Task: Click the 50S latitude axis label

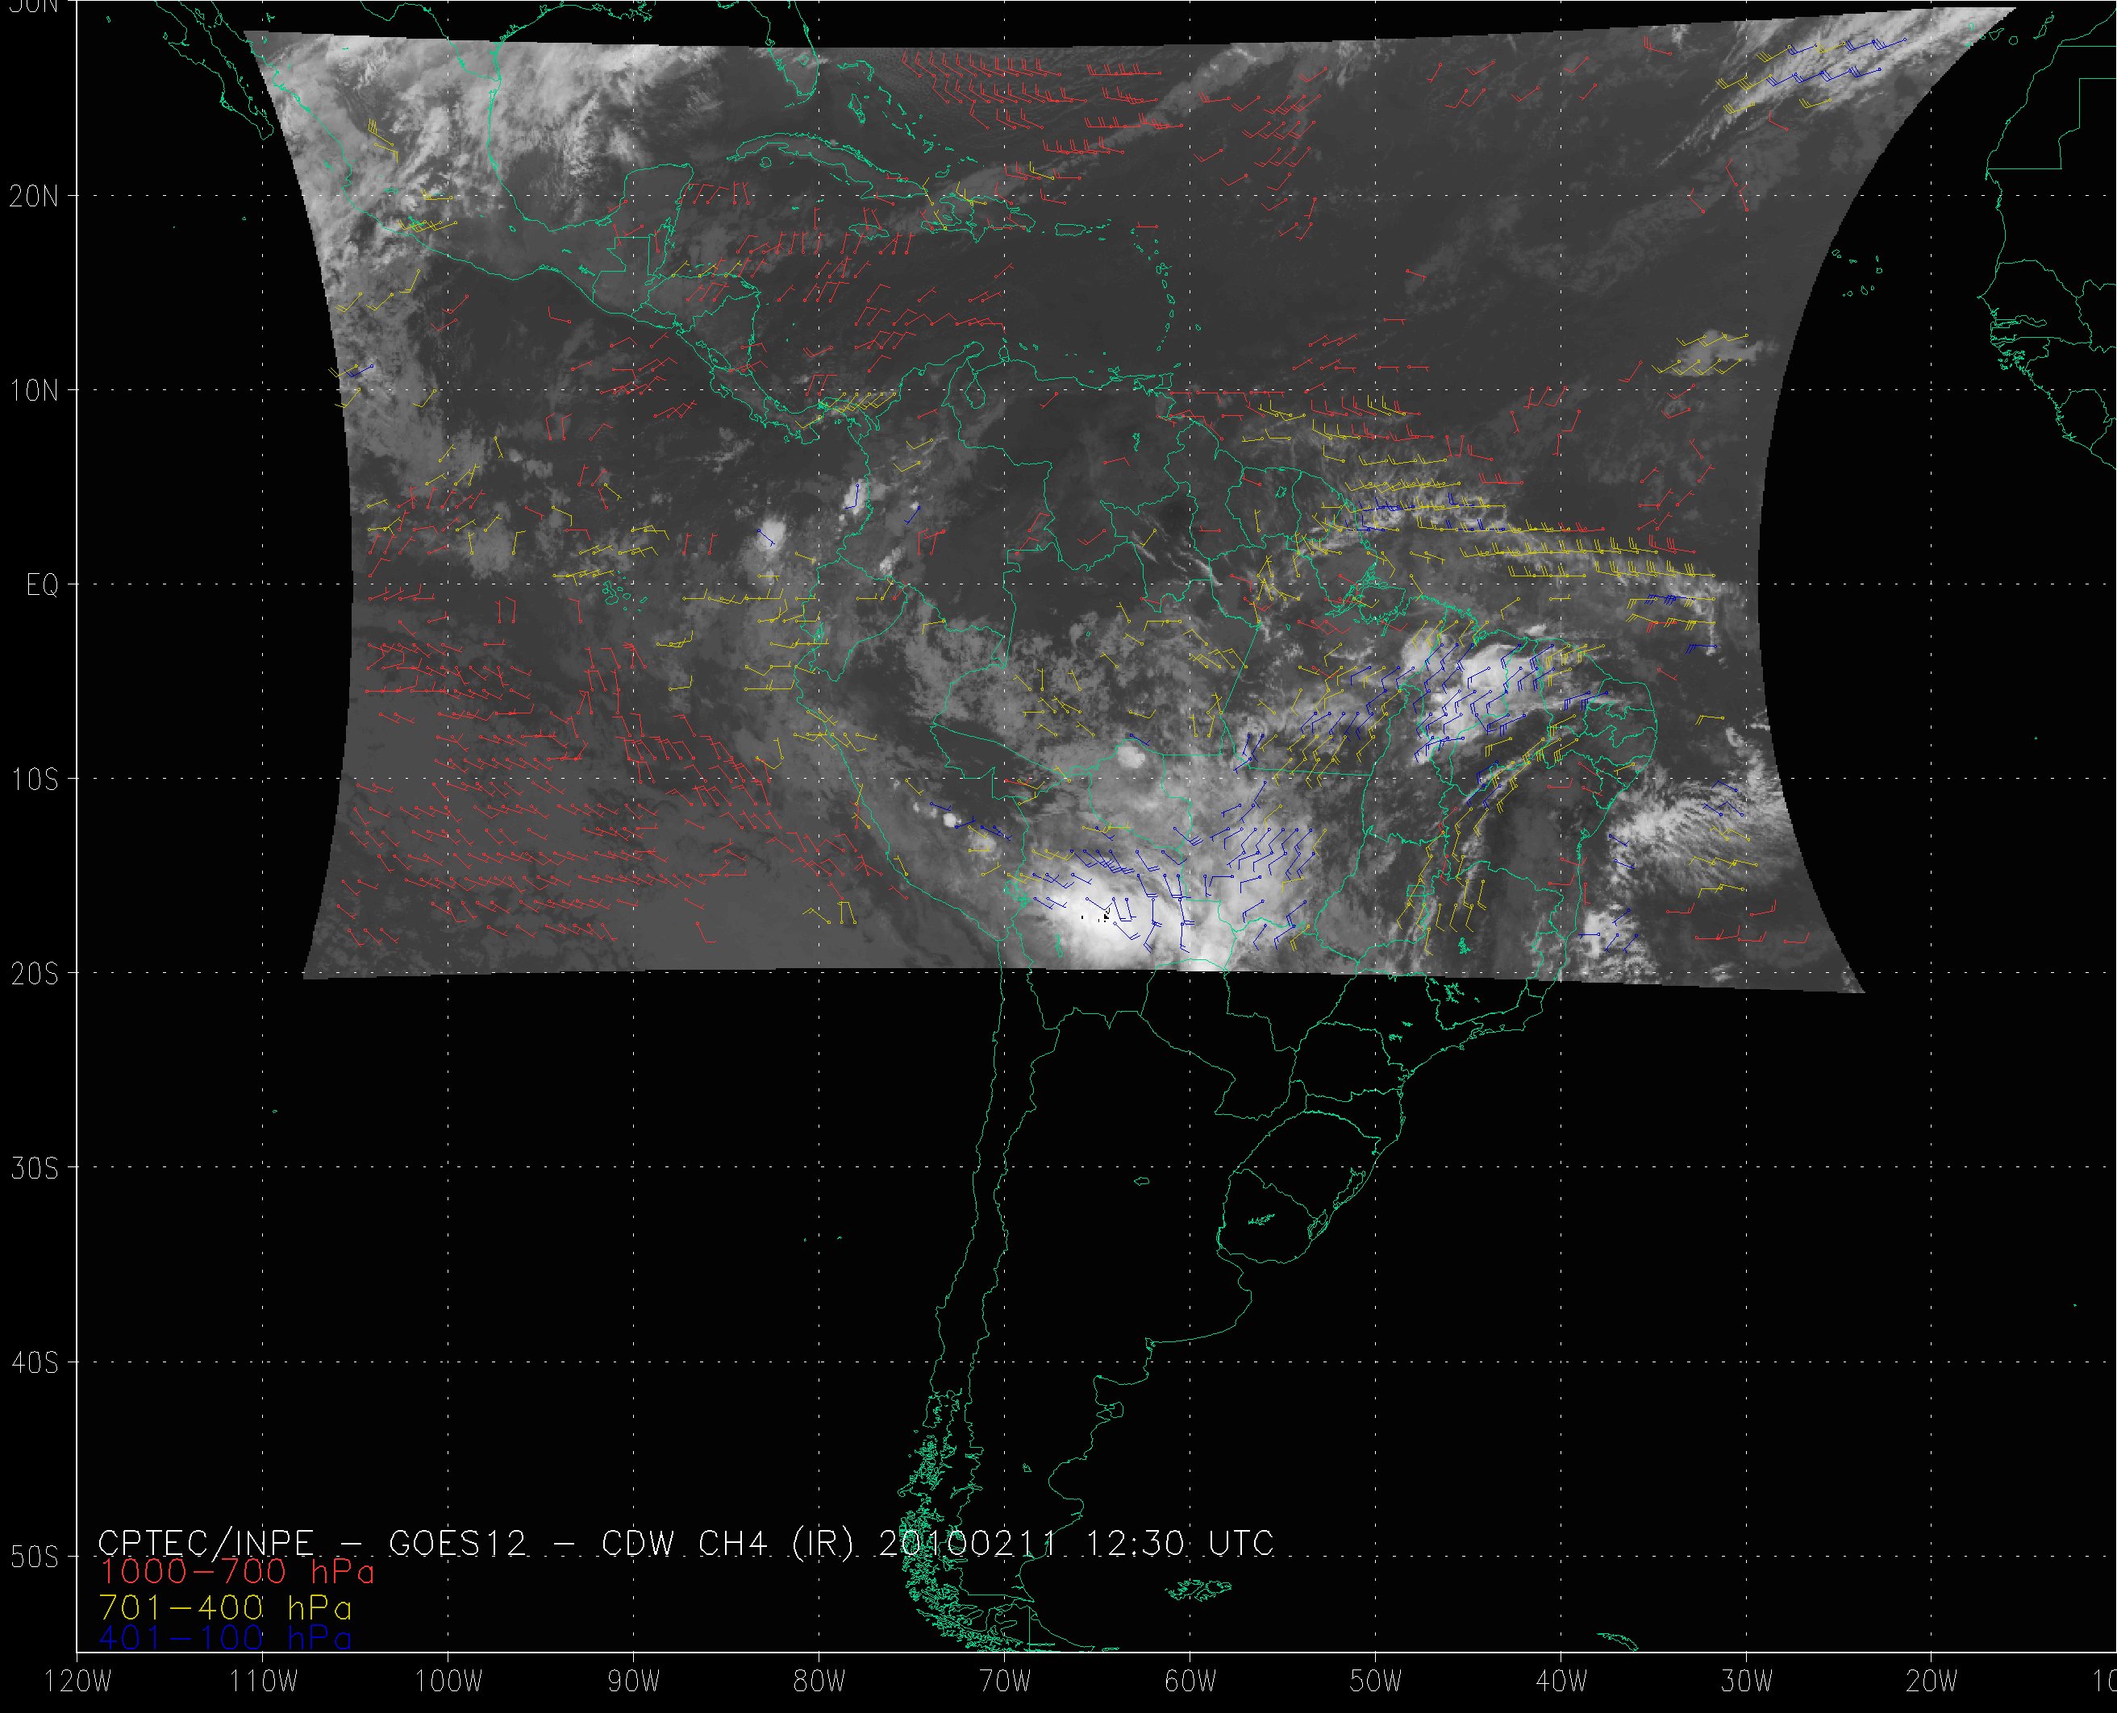Action: click(34, 1557)
